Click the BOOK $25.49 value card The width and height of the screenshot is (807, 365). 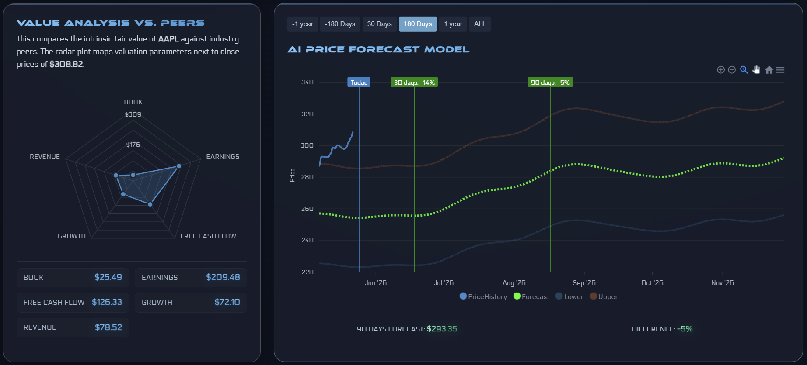click(x=73, y=278)
